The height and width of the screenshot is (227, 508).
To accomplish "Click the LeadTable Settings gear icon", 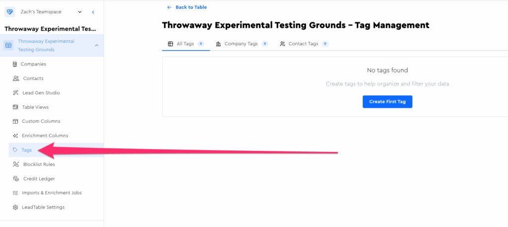I will [x=15, y=207].
